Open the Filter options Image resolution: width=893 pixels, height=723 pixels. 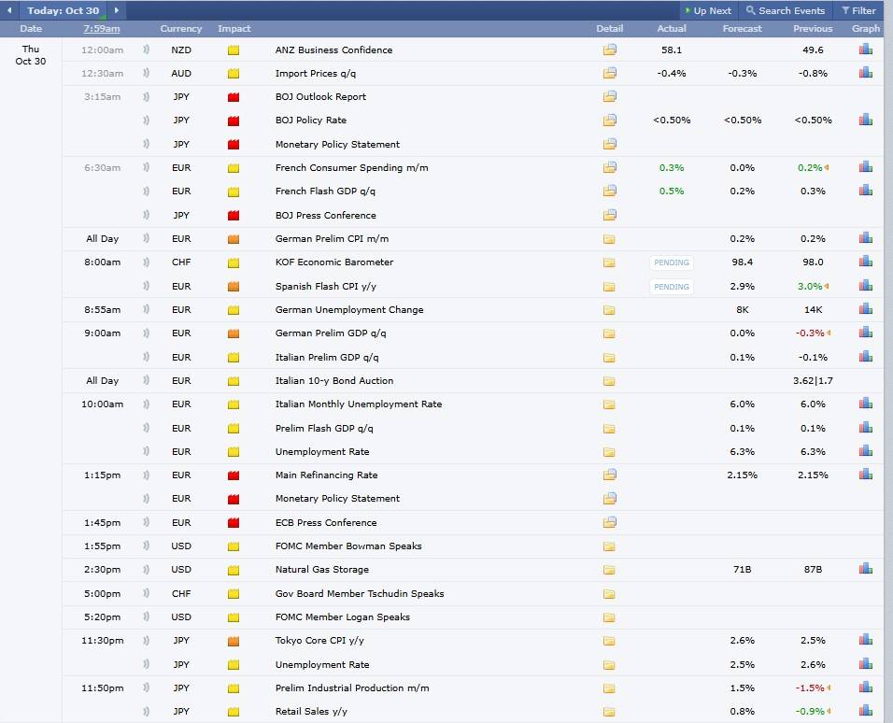[858, 10]
